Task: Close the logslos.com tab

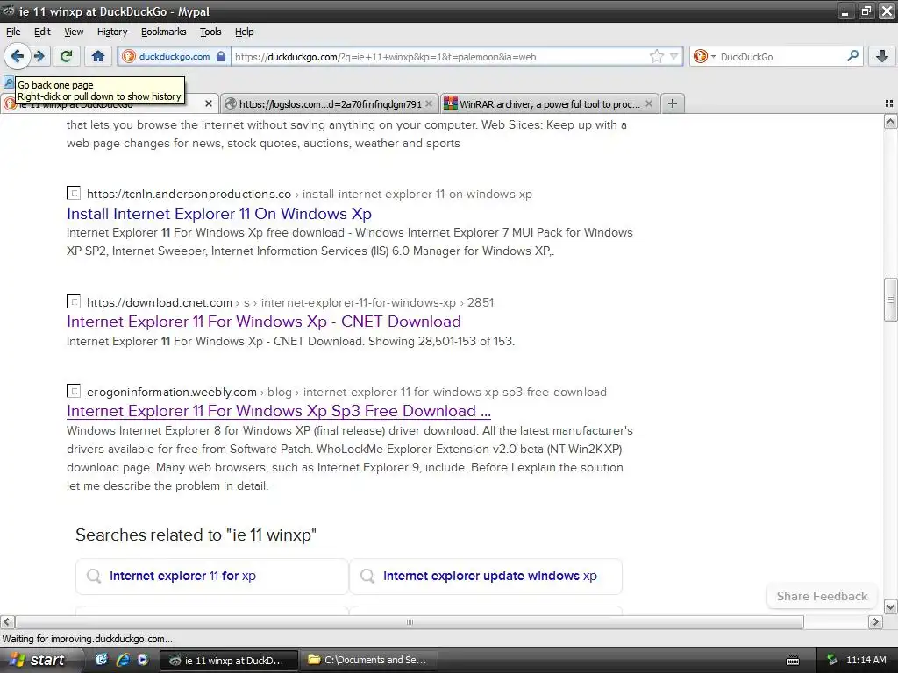Action: pyautogui.click(x=429, y=103)
